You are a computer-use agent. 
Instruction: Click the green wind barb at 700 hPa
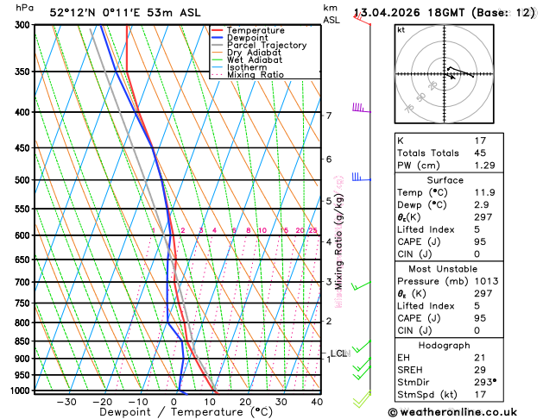361,286
